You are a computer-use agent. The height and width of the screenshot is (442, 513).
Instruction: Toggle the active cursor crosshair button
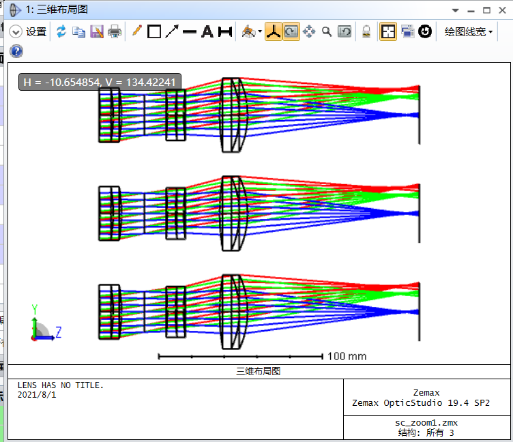(388, 31)
